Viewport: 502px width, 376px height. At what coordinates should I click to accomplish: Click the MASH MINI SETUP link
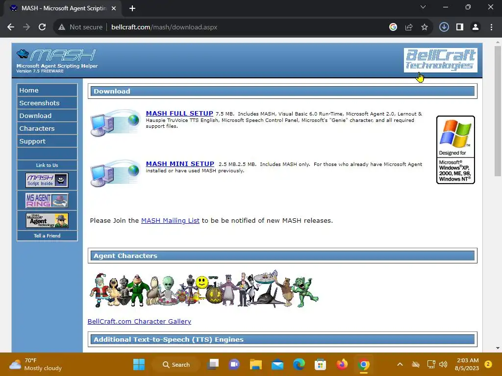click(x=180, y=164)
